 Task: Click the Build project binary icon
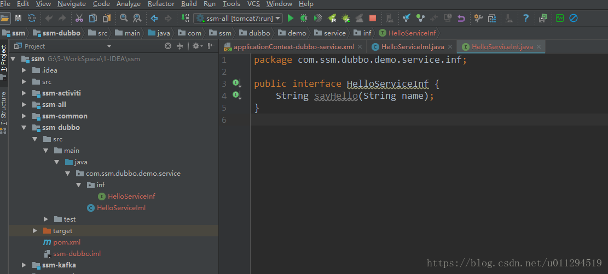pos(186,18)
